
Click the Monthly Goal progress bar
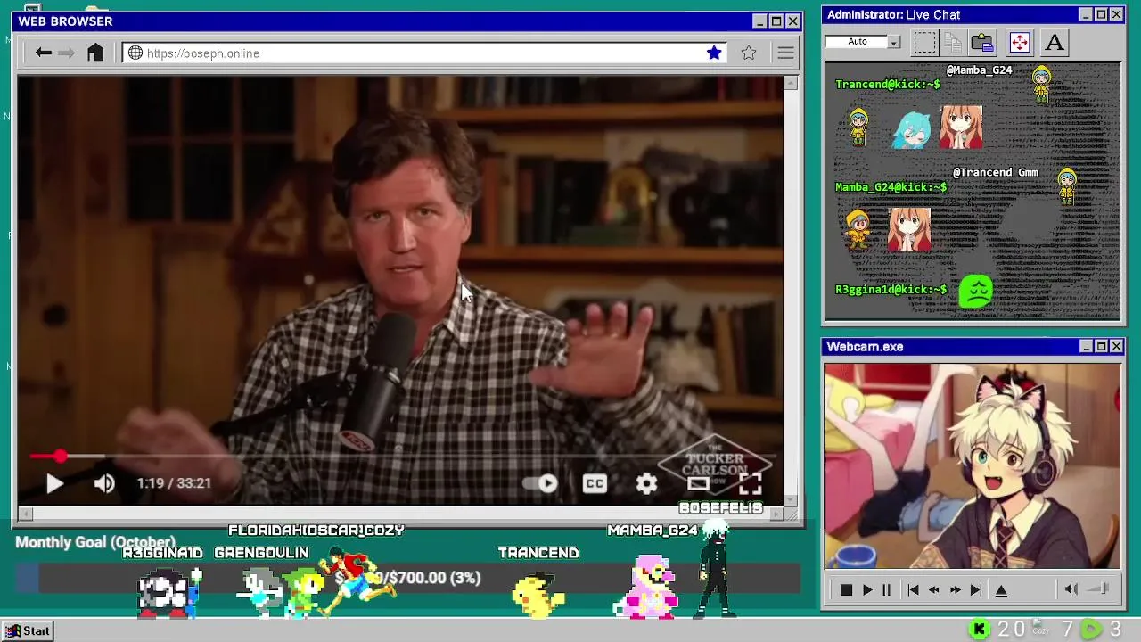click(407, 579)
